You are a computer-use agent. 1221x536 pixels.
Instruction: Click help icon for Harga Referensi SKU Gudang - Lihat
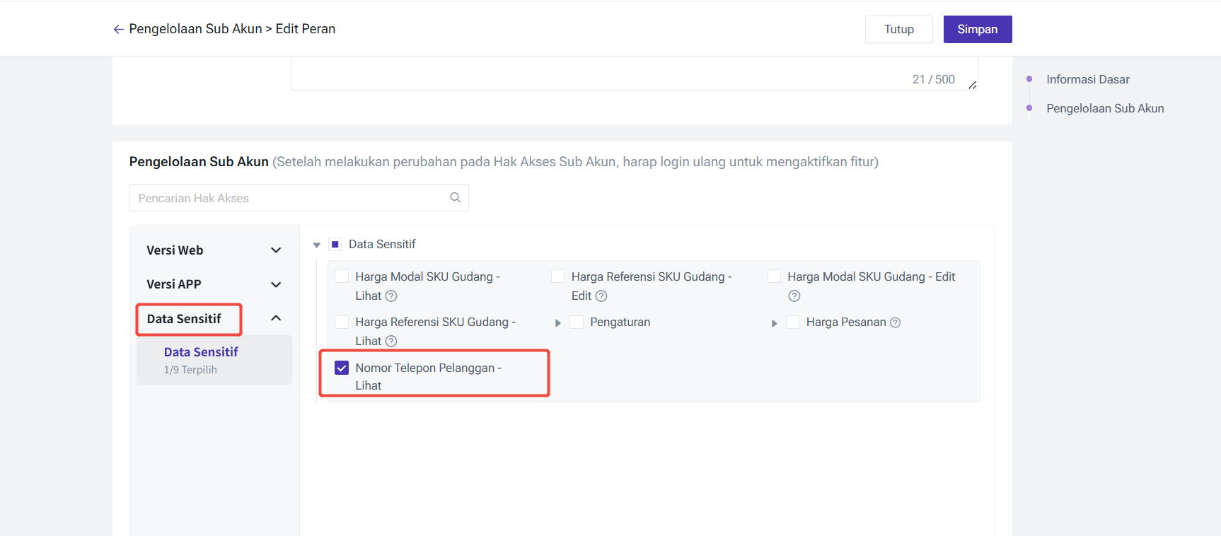pyautogui.click(x=391, y=341)
